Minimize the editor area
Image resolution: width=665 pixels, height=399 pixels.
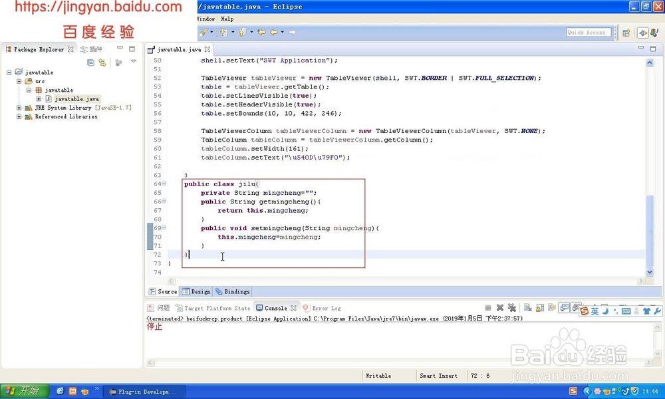point(641,48)
